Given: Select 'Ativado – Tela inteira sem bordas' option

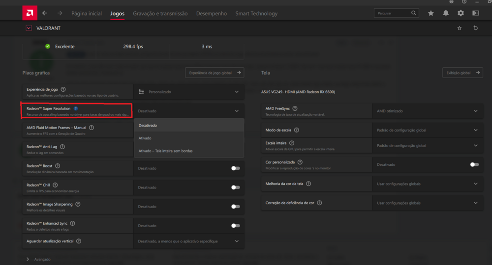Looking at the screenshot, I should 165,151.
